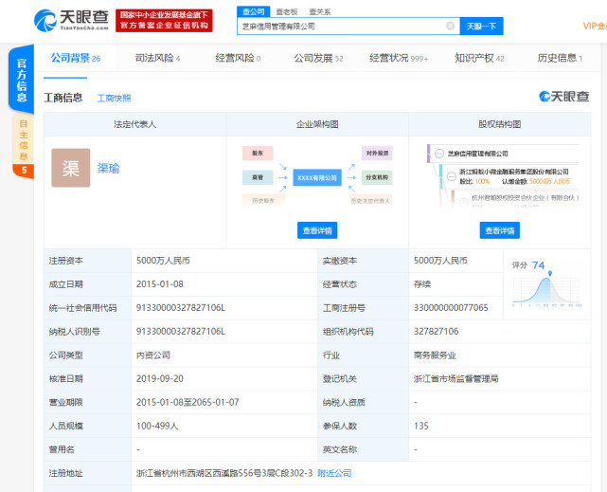Viewport: 607px width, 492px height.
Task: Open the 天眼查 logo homepage
Action: coord(71,21)
